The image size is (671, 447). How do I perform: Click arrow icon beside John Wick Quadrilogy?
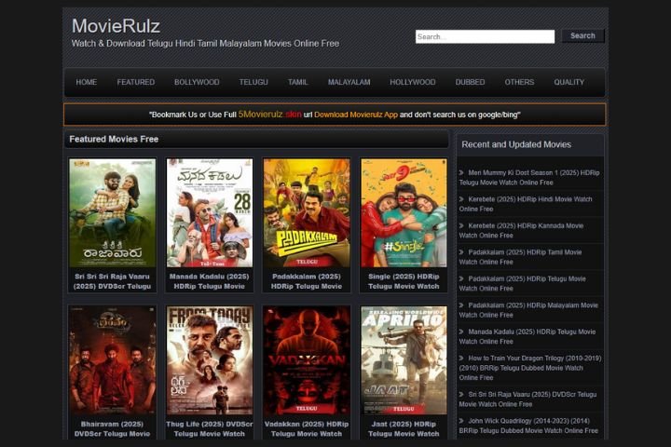tap(461, 421)
